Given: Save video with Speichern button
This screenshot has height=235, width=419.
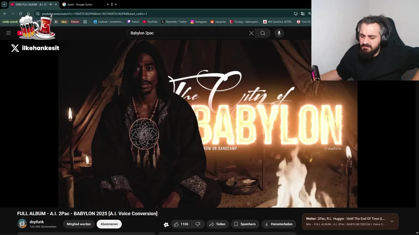Looking at the screenshot, I should [245, 224].
